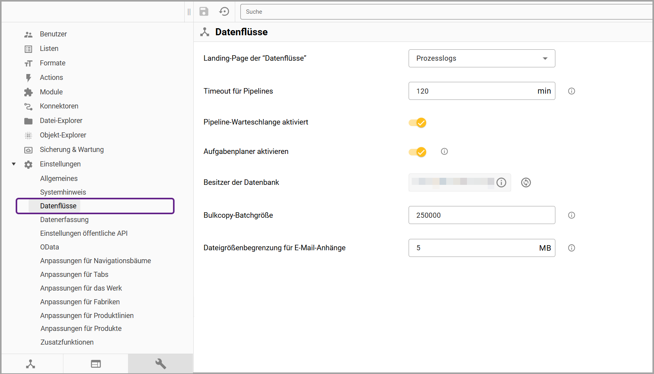The image size is (654, 374).
Task: Select Systemhinweis settings page
Action: click(63, 192)
